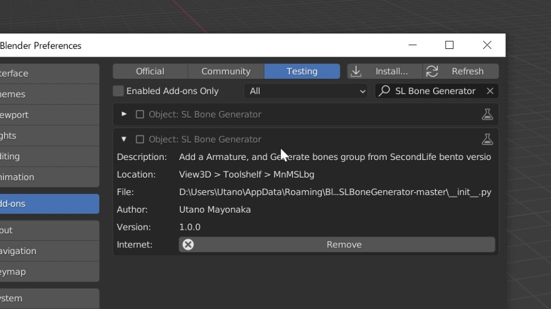Open Interface preferences section
The width and height of the screenshot is (551, 309).
[x=49, y=73]
